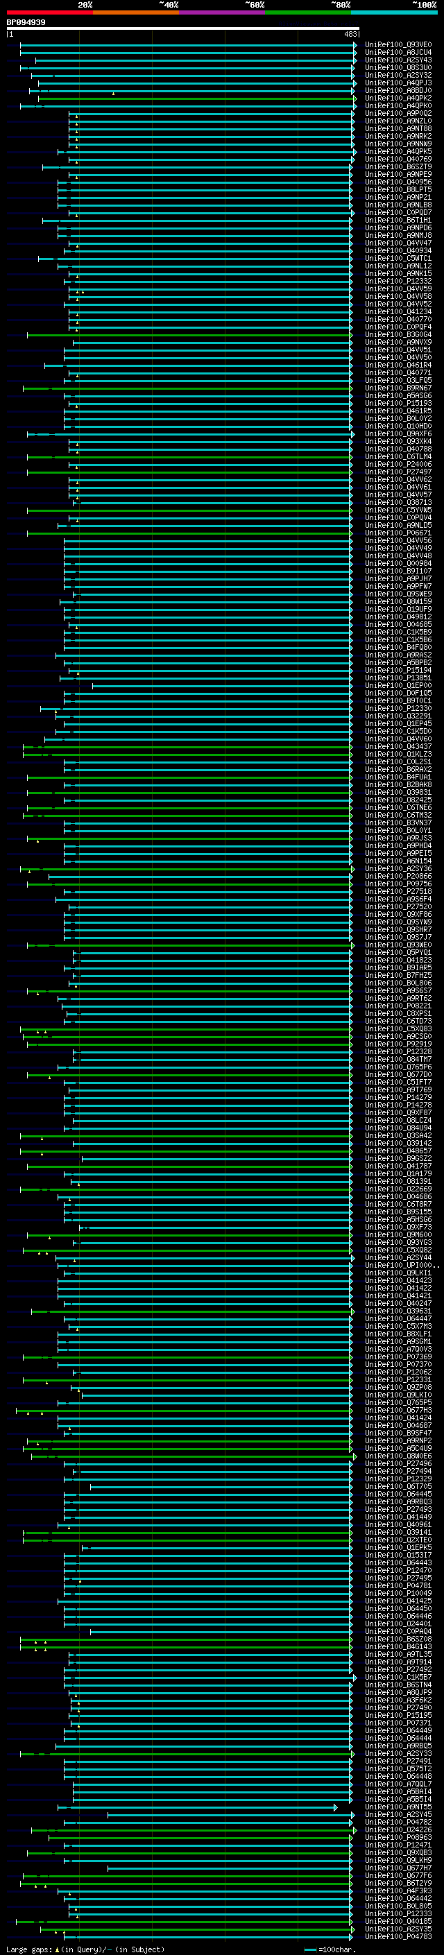The width and height of the screenshot is (444, 1955).
Task: Click the orange ~40% identity legend bar
Action: (136, 12)
